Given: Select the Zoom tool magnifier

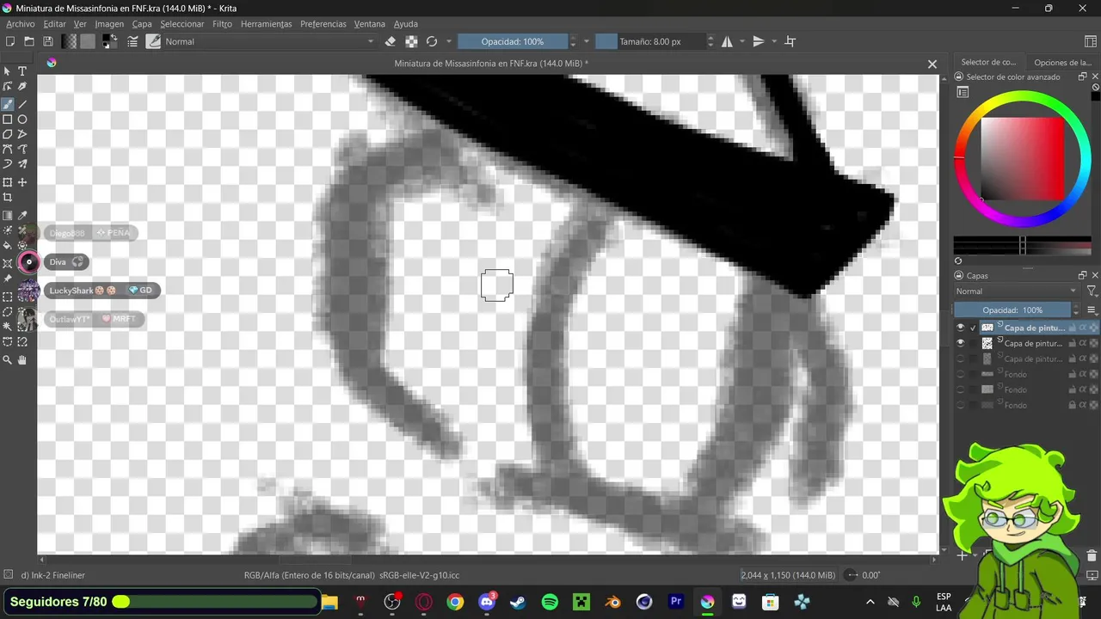Looking at the screenshot, I should tap(8, 360).
